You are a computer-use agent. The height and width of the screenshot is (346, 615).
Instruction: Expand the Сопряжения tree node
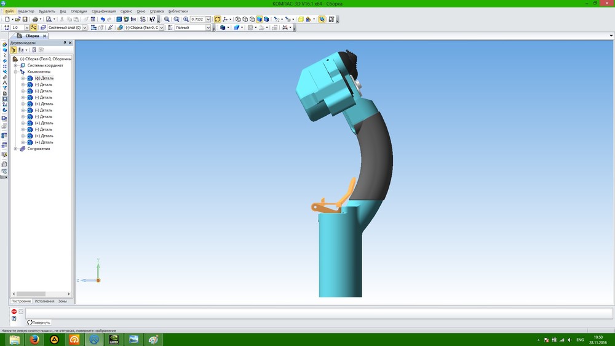point(16,149)
